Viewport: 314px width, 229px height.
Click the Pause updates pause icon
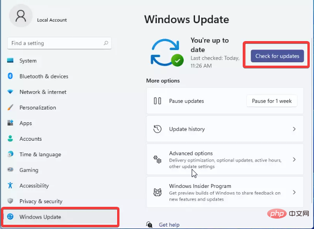point(157,101)
